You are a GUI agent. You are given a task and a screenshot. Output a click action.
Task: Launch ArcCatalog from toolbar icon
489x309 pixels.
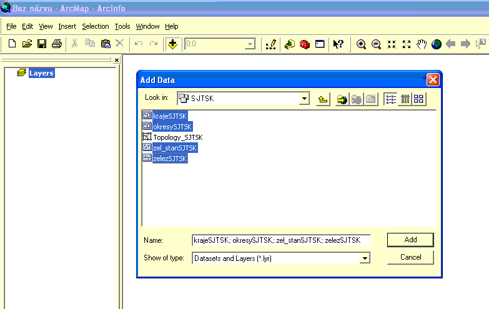[289, 44]
